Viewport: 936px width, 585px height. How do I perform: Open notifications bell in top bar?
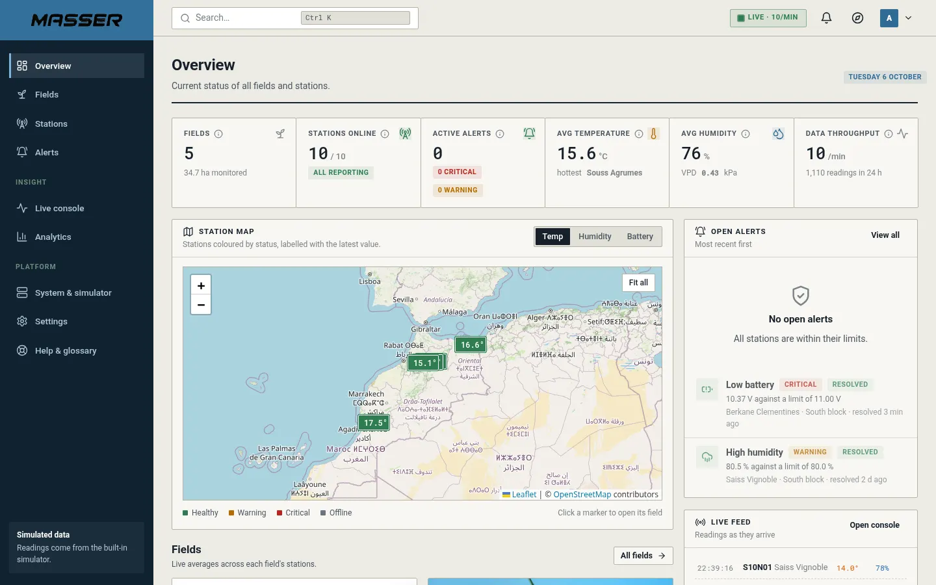tap(826, 18)
